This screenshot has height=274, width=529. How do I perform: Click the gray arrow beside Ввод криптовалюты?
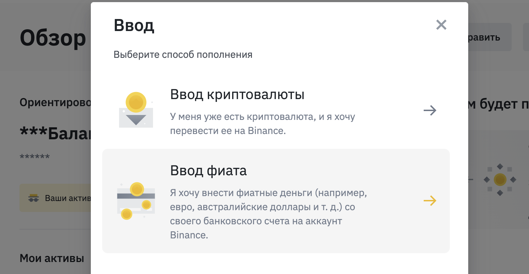tap(430, 111)
